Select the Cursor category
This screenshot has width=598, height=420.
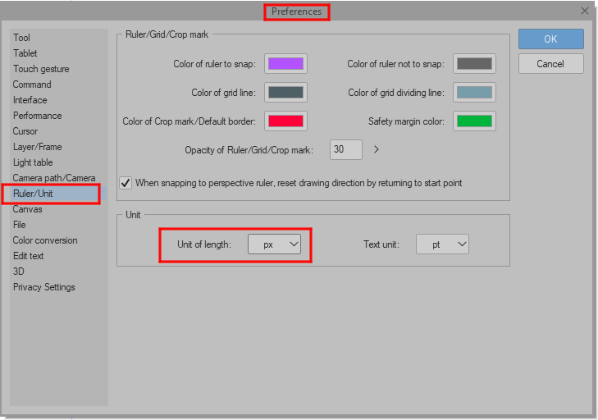pos(25,131)
